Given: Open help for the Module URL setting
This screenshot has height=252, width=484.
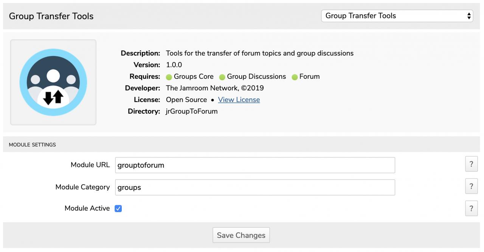Looking at the screenshot, I should [471, 164].
